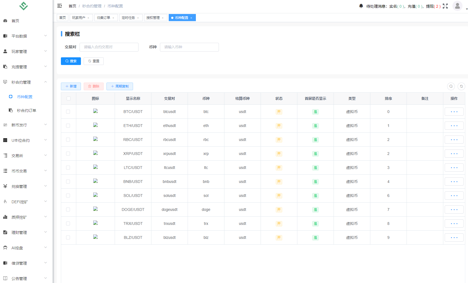Open actions menu for DOGE/USDT row
Viewport: 468px width, 283px height.
[454, 210]
